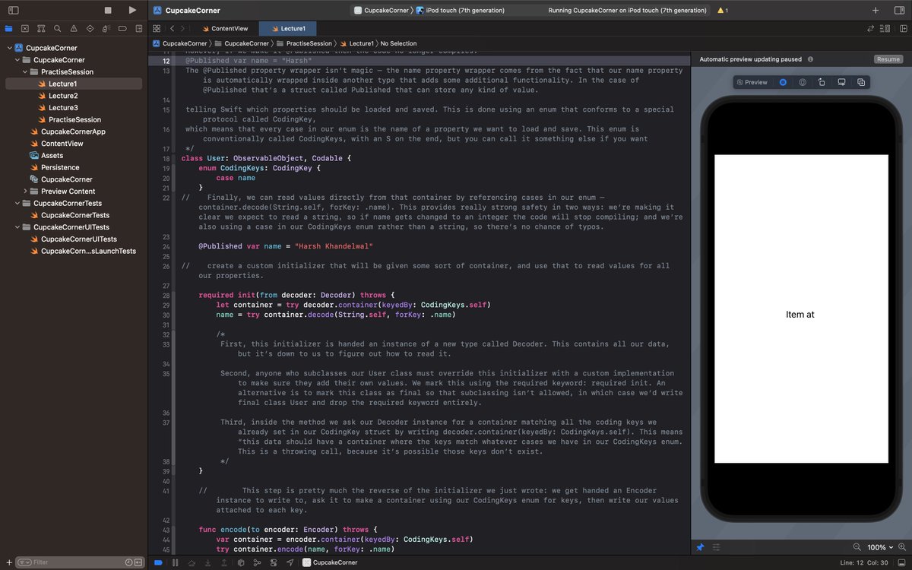
Task: Open the Report navigator list icon
Action: 139,28
